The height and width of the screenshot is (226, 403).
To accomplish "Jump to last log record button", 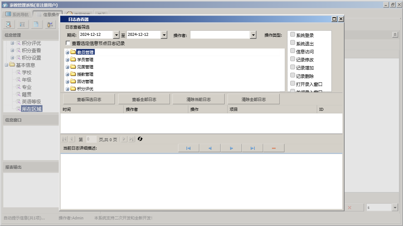I will (x=253, y=148).
